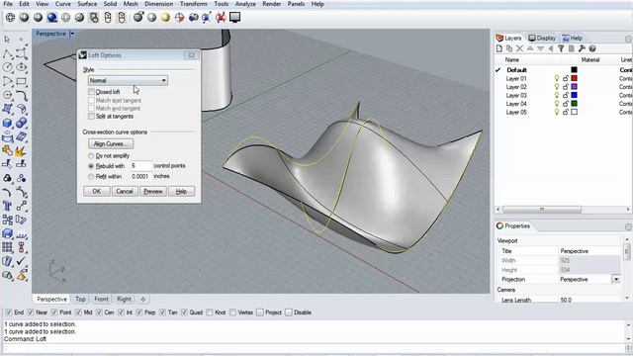This screenshot has height=356, width=633.
Task: Open the loft Style Normal dropdown
Action: 128,80
